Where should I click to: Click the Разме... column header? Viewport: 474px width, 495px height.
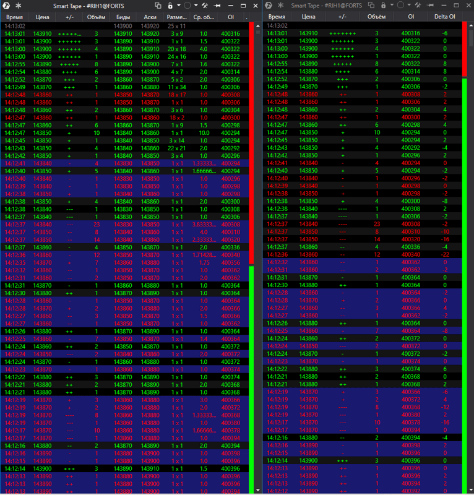(x=177, y=17)
